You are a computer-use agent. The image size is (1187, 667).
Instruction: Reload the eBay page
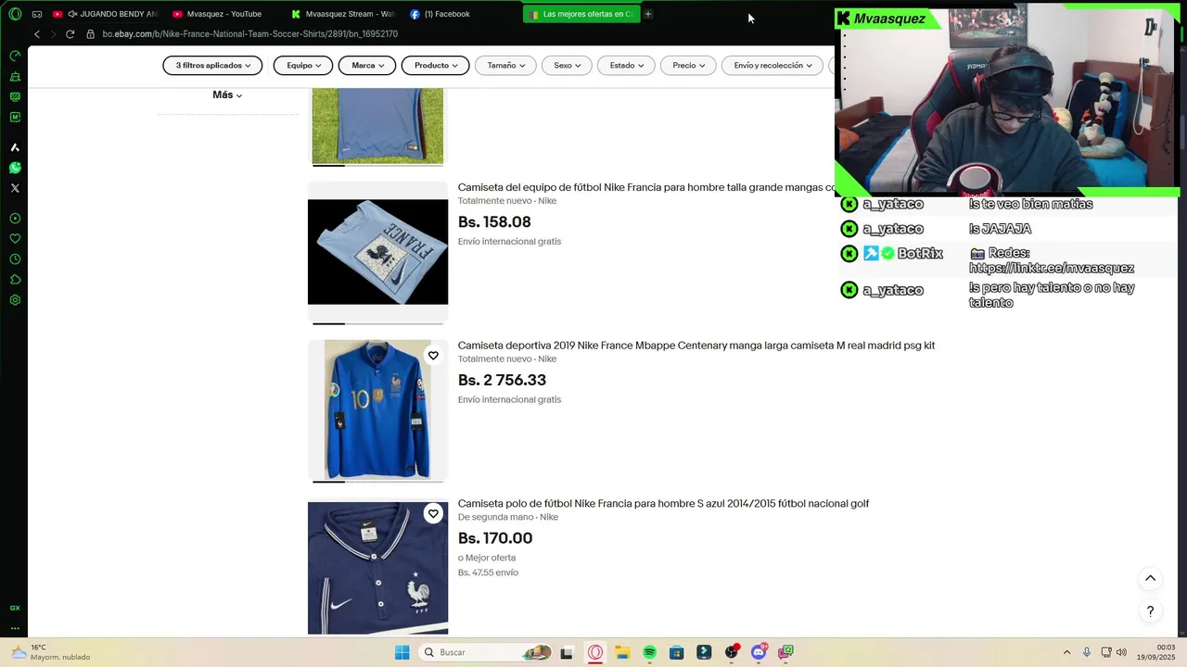click(70, 34)
